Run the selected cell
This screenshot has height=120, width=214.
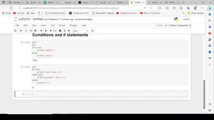[53, 31]
